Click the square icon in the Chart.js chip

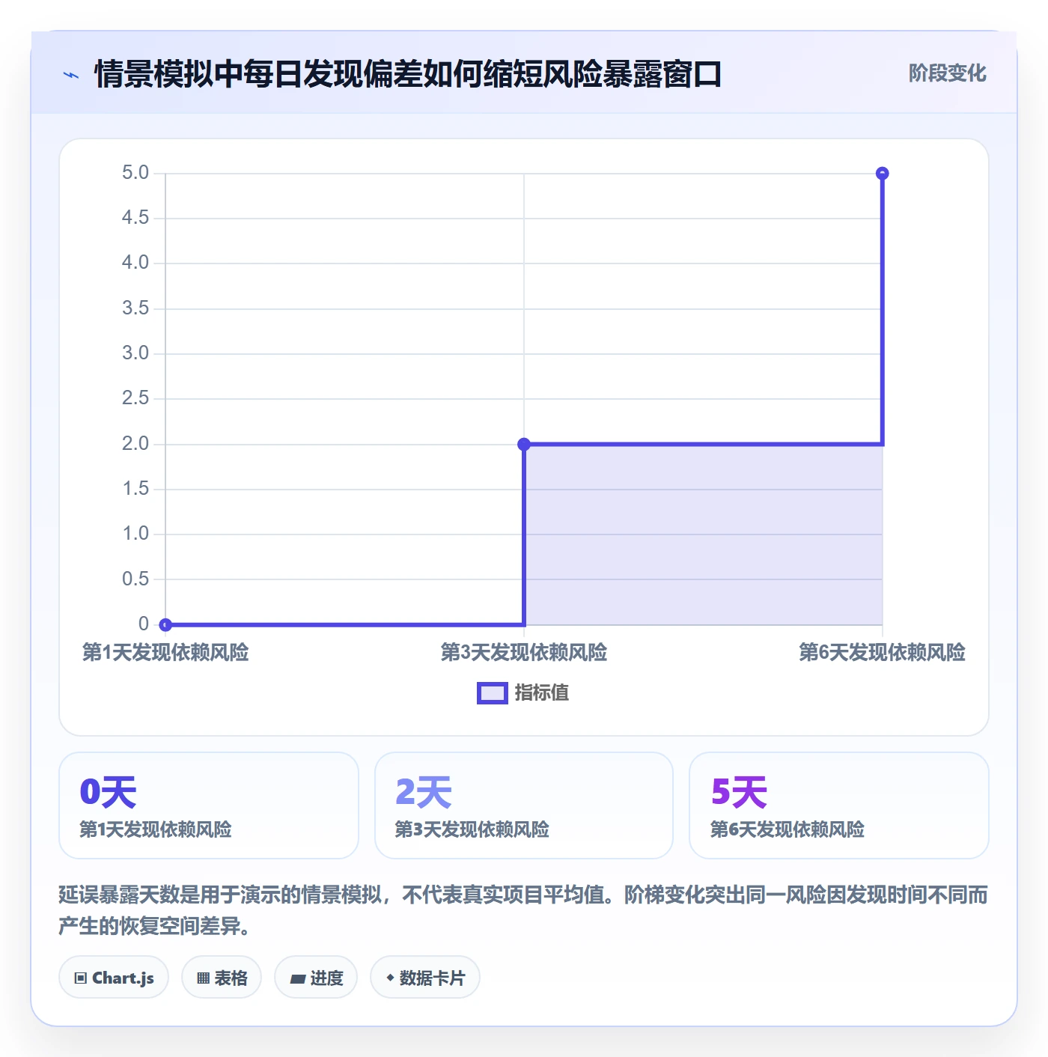(81, 978)
